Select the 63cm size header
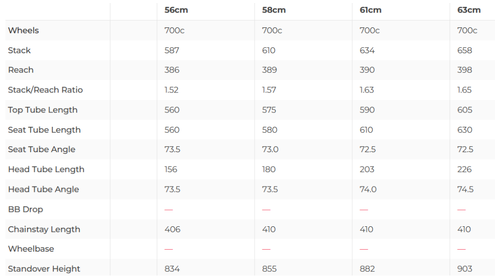Image resolution: width=495 pixels, height=278 pixels. (469, 10)
